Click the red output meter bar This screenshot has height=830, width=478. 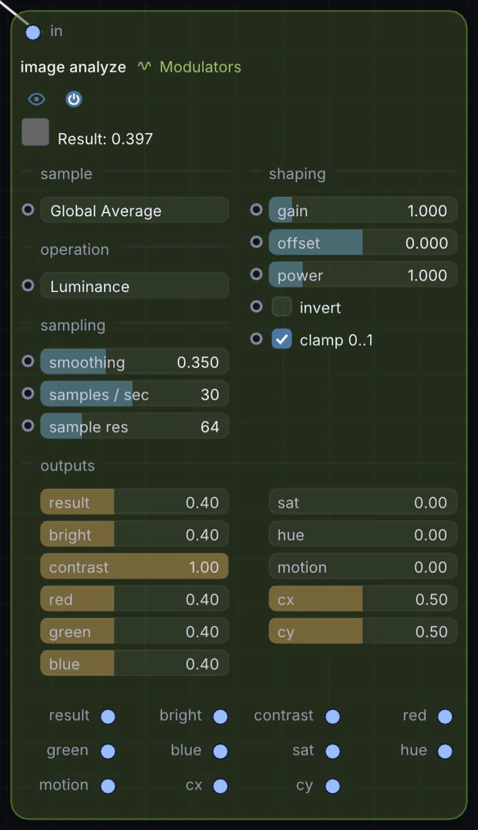click(x=134, y=598)
